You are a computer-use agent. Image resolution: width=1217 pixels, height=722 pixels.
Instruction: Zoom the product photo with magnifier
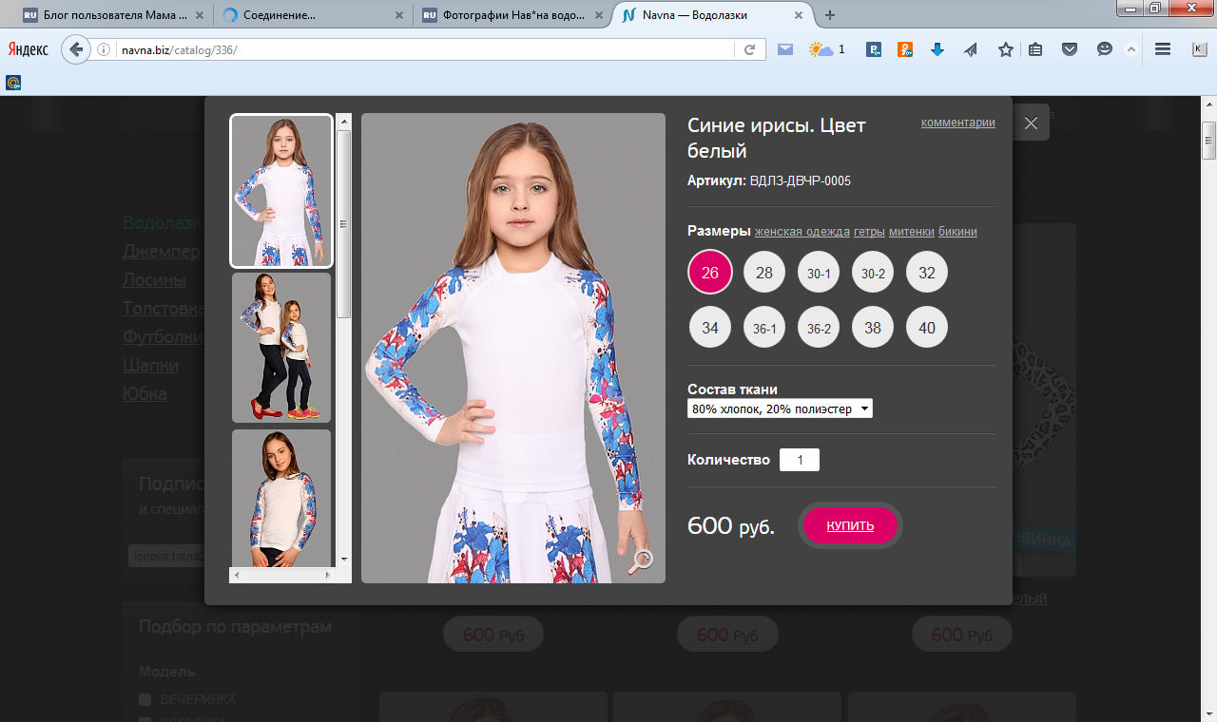tap(641, 561)
